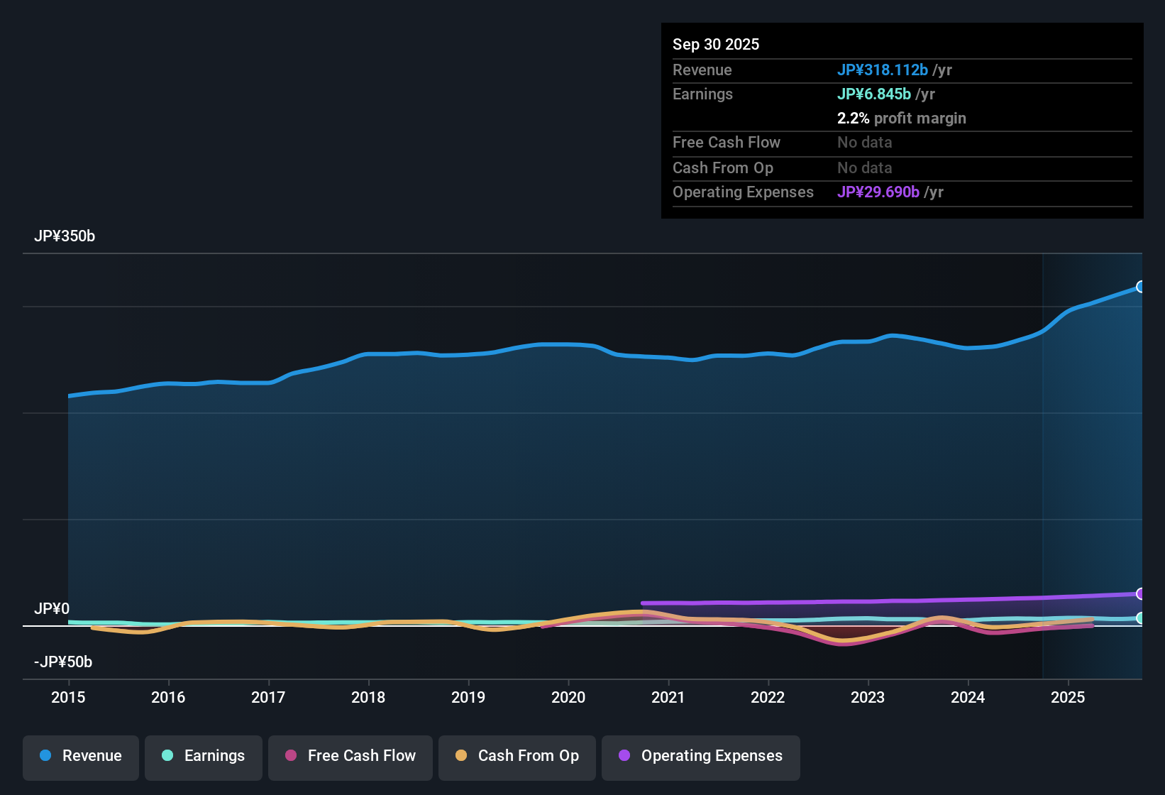Click the orange Cash From Op dot icon

click(460, 756)
